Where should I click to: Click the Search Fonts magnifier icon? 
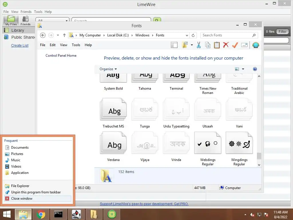254,35
